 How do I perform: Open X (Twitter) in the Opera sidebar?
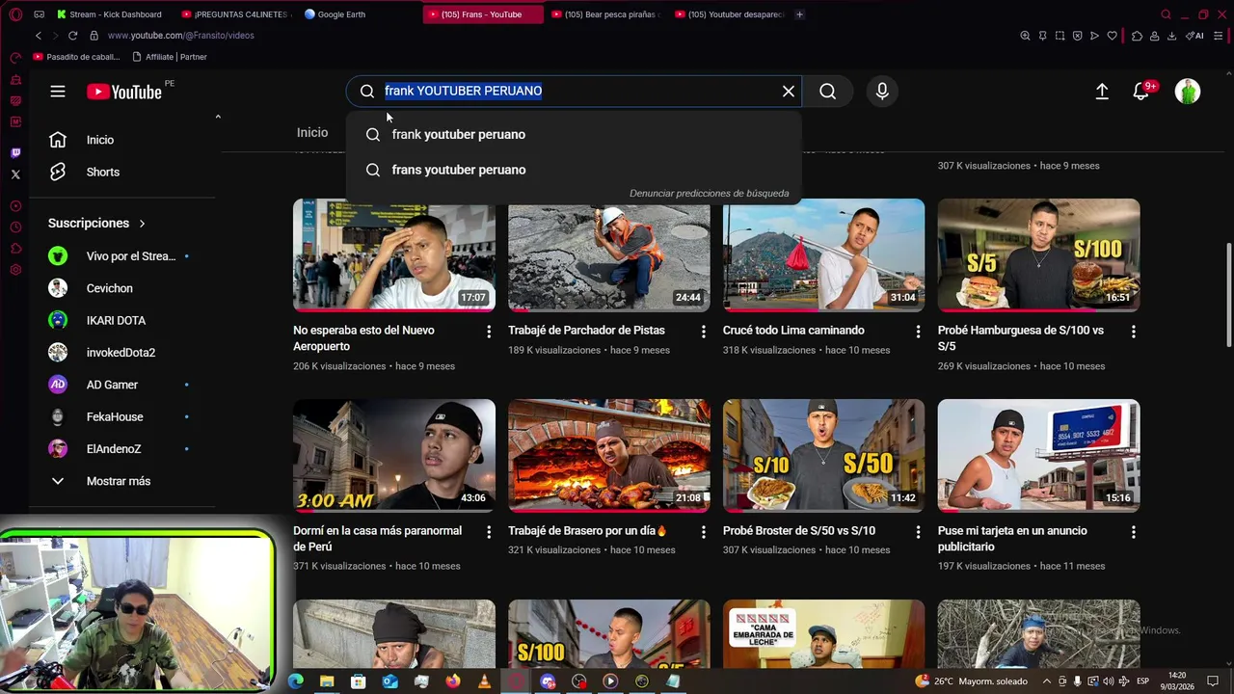15,174
